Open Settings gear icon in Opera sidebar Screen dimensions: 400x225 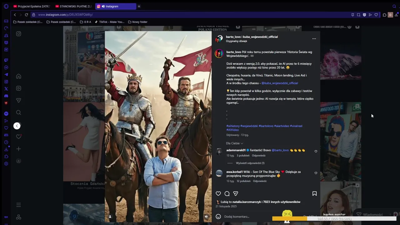click(x=6, y=164)
